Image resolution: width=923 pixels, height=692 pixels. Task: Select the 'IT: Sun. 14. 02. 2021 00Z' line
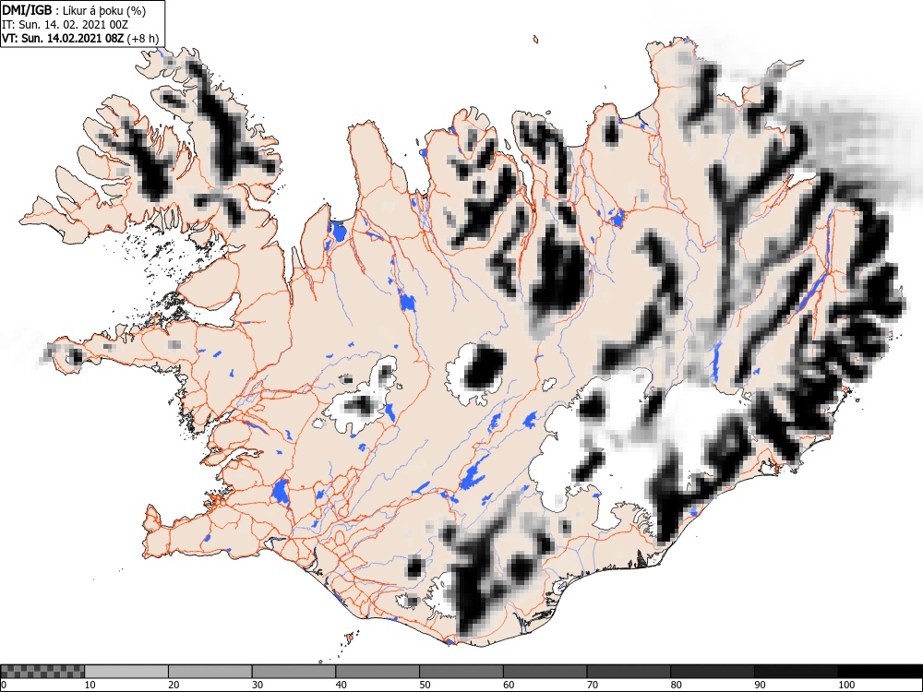tap(65, 25)
